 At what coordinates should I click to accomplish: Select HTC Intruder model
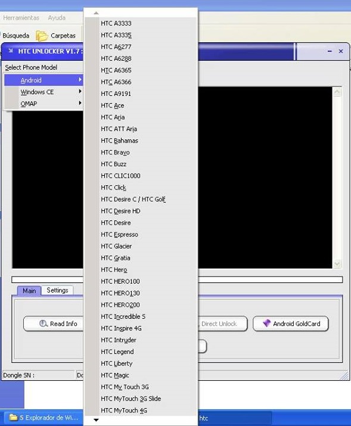[x=141, y=340]
